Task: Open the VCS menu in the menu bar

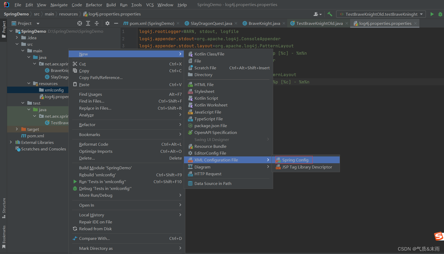Action: [150, 5]
